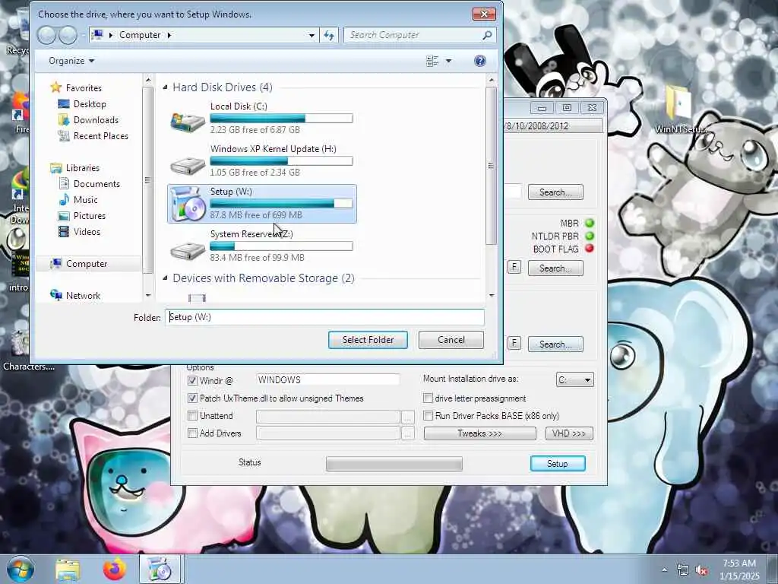
Task: Select Desktop in the Favorites list
Action: 90,103
